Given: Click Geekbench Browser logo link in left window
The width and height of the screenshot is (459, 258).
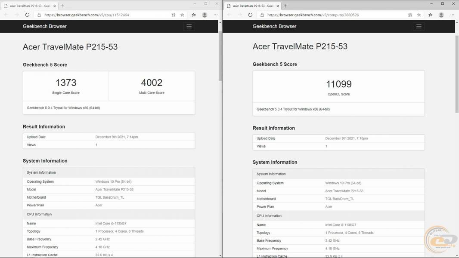Looking at the screenshot, I should tap(45, 26).
